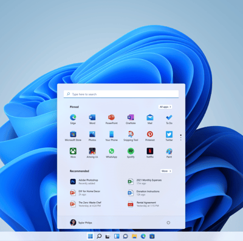Image resolution: width=243 pixels, height=241 pixels.
Task: Open Taylor Philips account menu
Action: click(x=81, y=223)
